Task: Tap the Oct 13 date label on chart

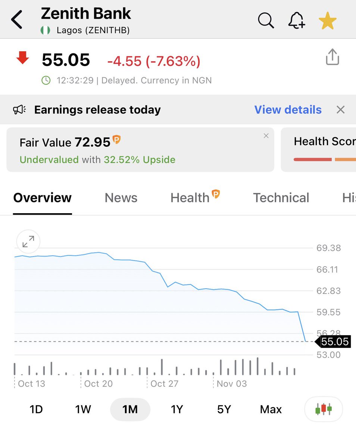Action: [31, 384]
